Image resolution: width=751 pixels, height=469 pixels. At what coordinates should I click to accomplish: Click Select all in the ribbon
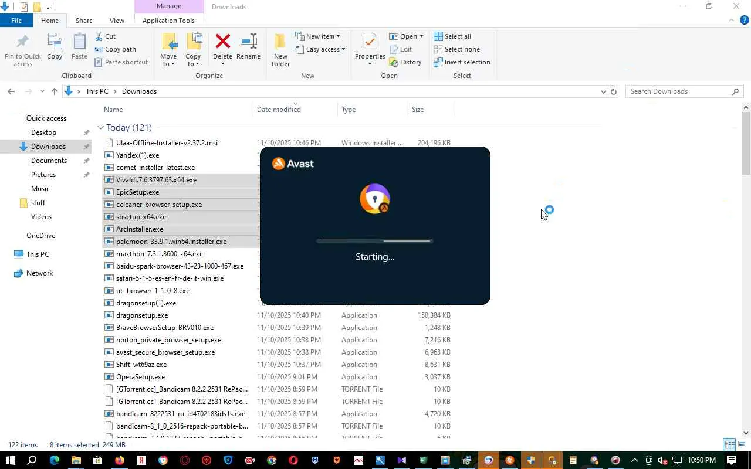click(452, 36)
